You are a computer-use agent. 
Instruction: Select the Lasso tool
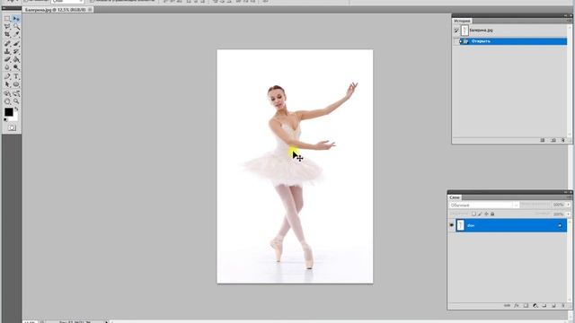(7, 26)
